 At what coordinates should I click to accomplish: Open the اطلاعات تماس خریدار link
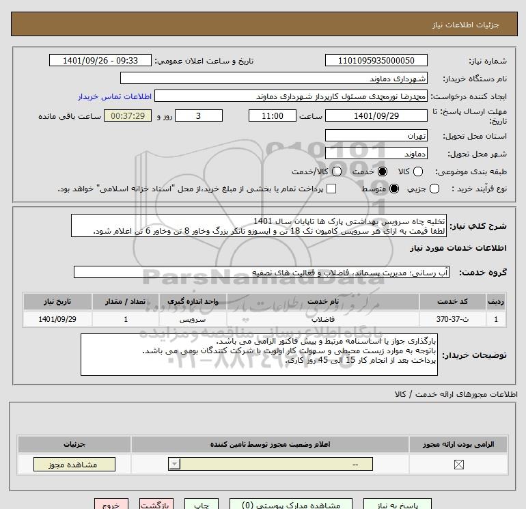coord(115,96)
